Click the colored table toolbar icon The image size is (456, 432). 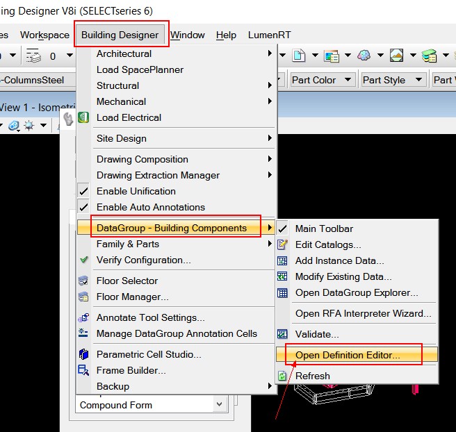332,56
